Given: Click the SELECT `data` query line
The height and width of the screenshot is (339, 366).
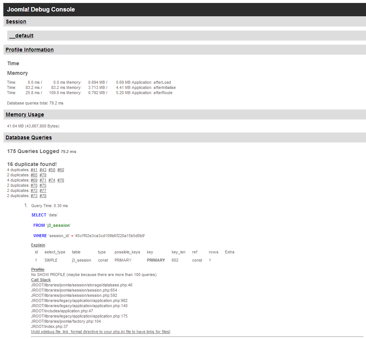Looking at the screenshot, I should [x=44, y=215].
